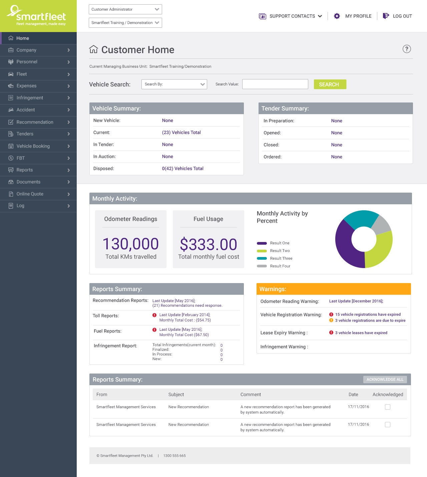The width and height of the screenshot is (427, 477).
Task: Click the (23) Vehicles Total link
Action: tap(181, 133)
